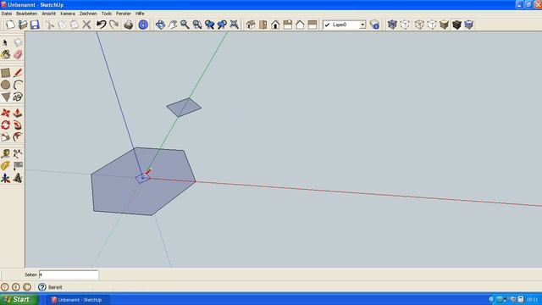Select the Axes tool
This screenshot has height=305, width=542.
pos(5,178)
